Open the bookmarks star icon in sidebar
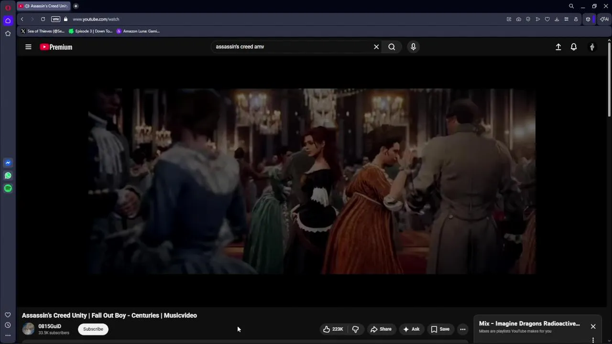This screenshot has width=612, height=344. tap(8, 33)
